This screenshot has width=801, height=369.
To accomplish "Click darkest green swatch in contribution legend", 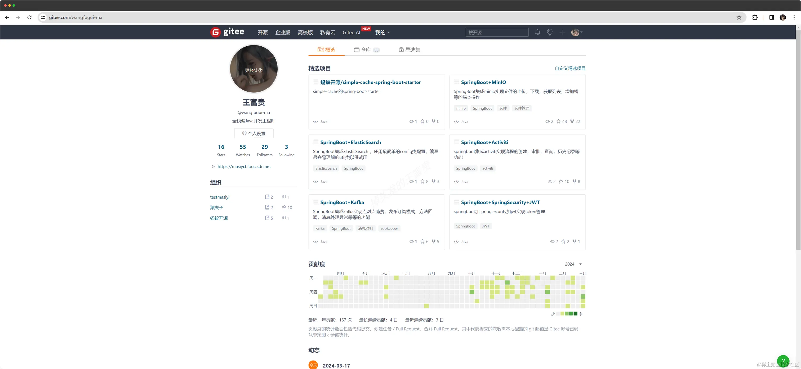I will [575, 314].
